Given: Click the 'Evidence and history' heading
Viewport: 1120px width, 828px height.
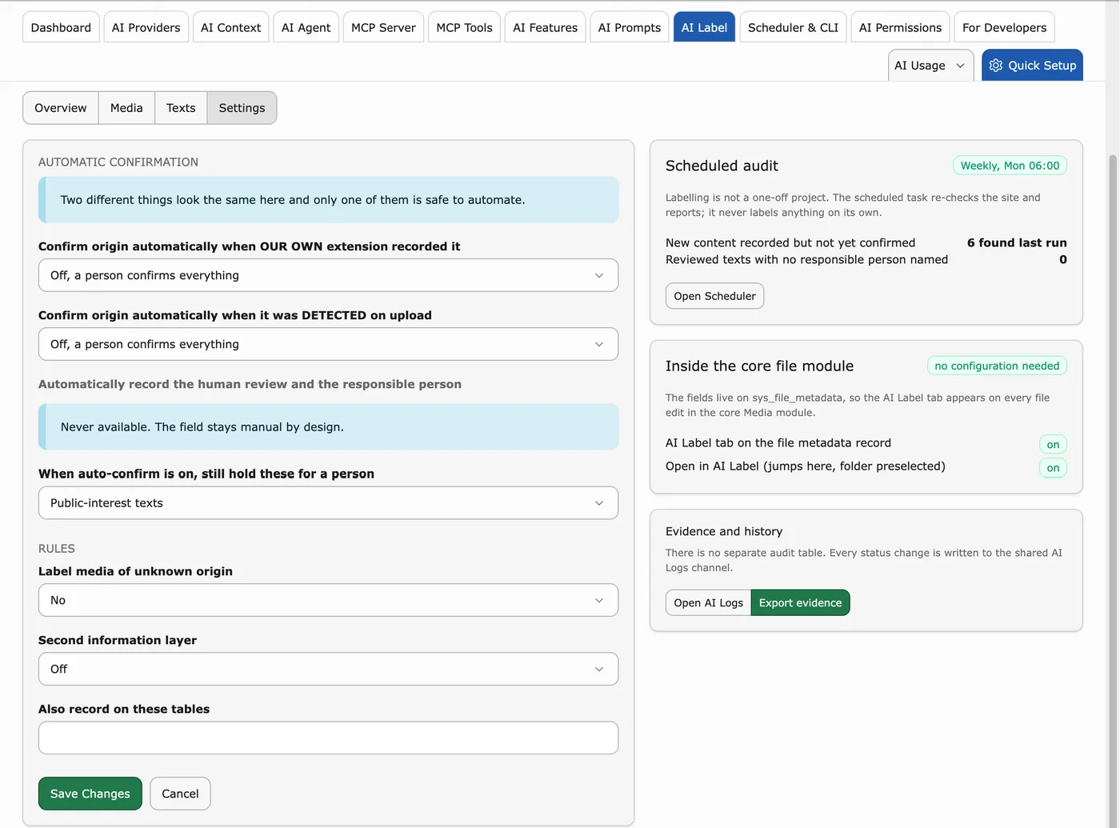Looking at the screenshot, I should click(724, 531).
